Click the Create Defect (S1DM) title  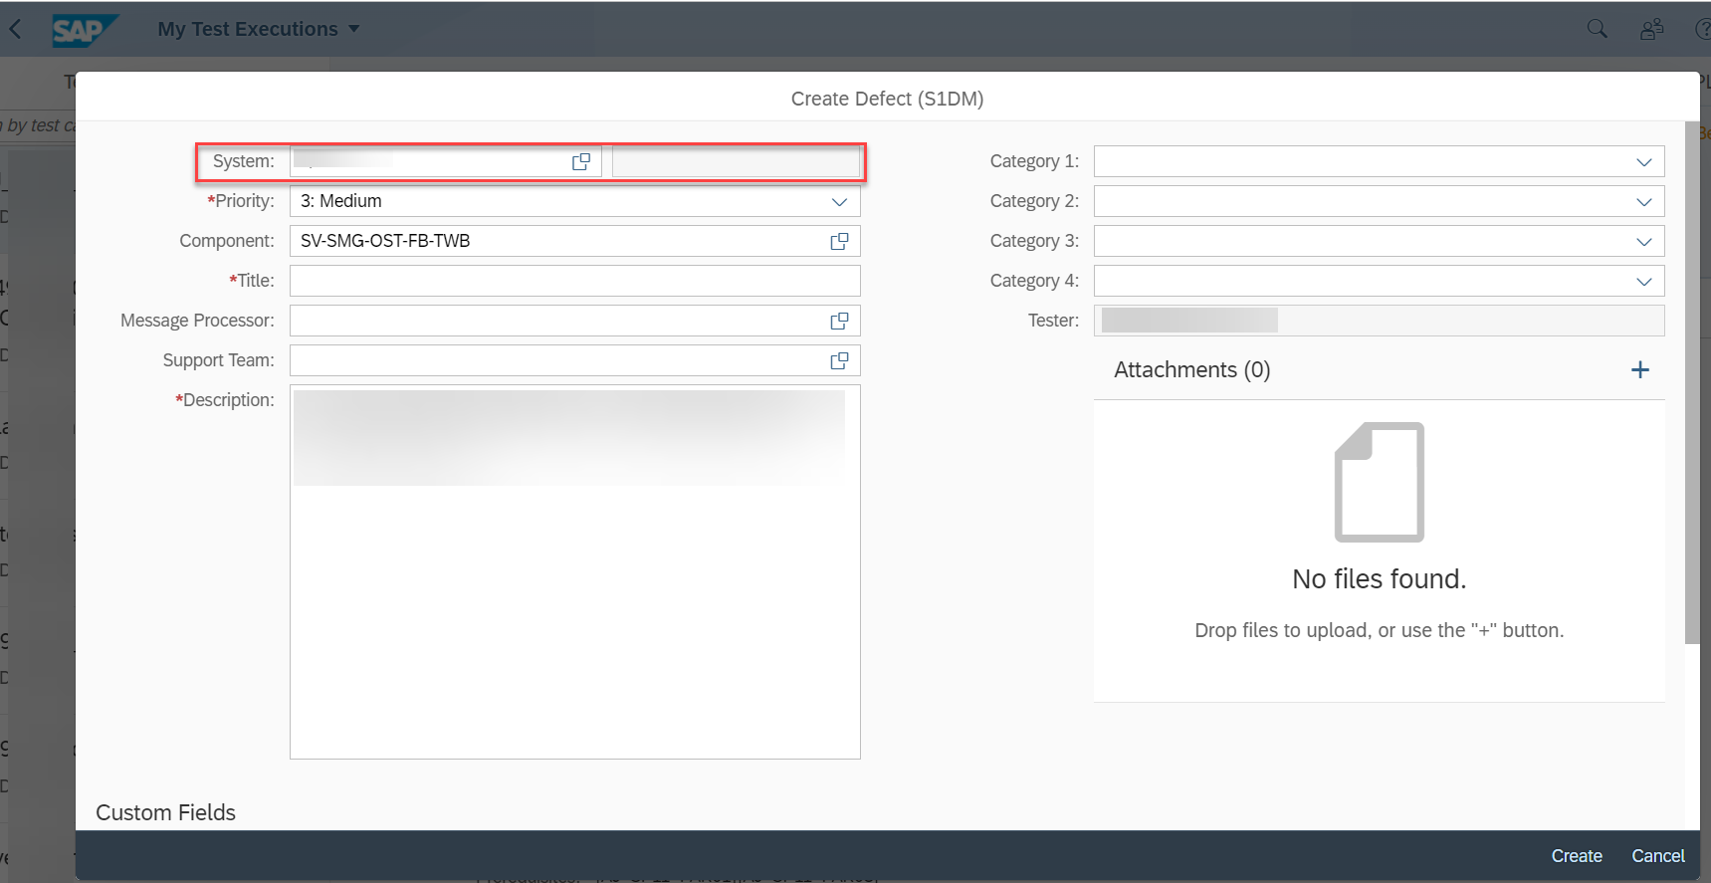pos(887,99)
